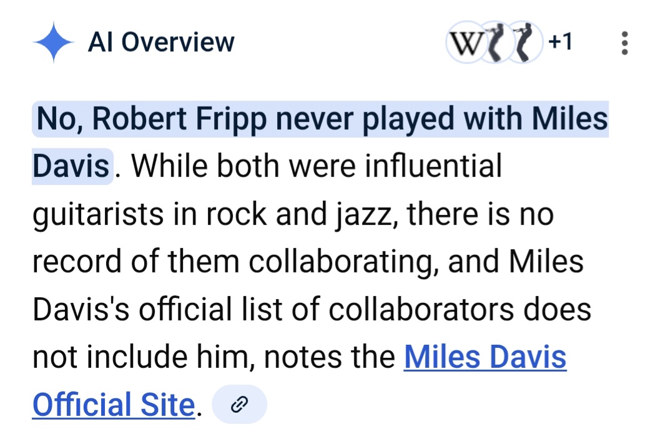This screenshot has height=437, width=653.
Task: Follow the underlined "Official Site" link text
Action: coord(114,405)
